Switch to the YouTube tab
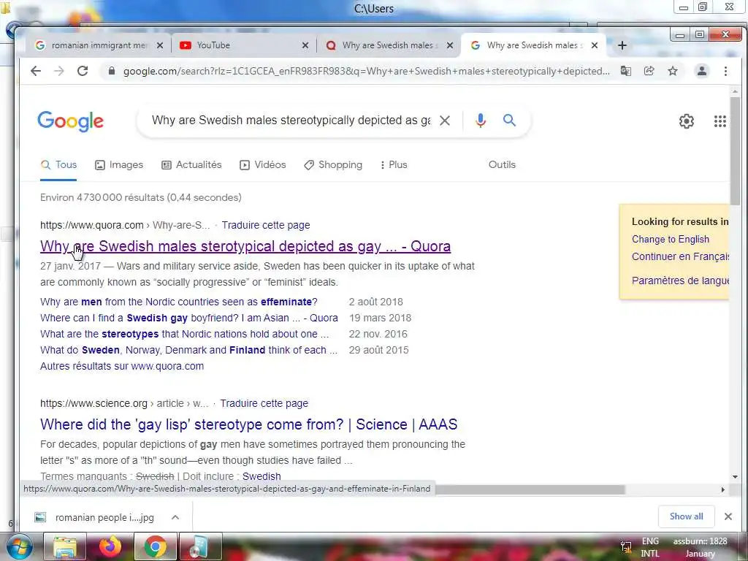The width and height of the screenshot is (748, 561). (x=243, y=45)
